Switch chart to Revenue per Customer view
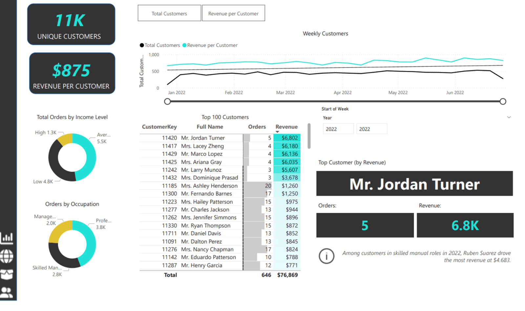The height and width of the screenshot is (311, 525). pos(233,13)
